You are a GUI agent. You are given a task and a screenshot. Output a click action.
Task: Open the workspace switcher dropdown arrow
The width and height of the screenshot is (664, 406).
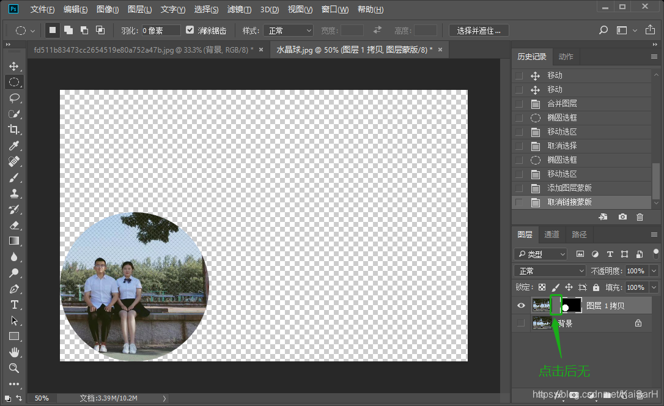(x=635, y=31)
